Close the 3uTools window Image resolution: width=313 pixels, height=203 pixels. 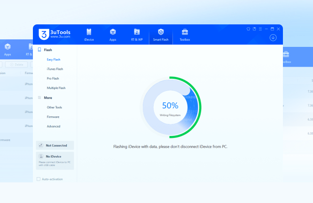click(278, 29)
